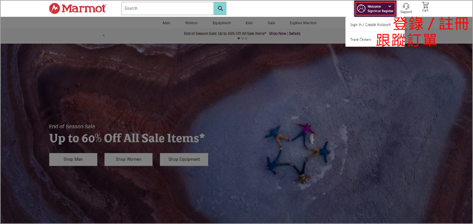Select the third banner carousel dot
The image size is (473, 224).
coord(246,38)
